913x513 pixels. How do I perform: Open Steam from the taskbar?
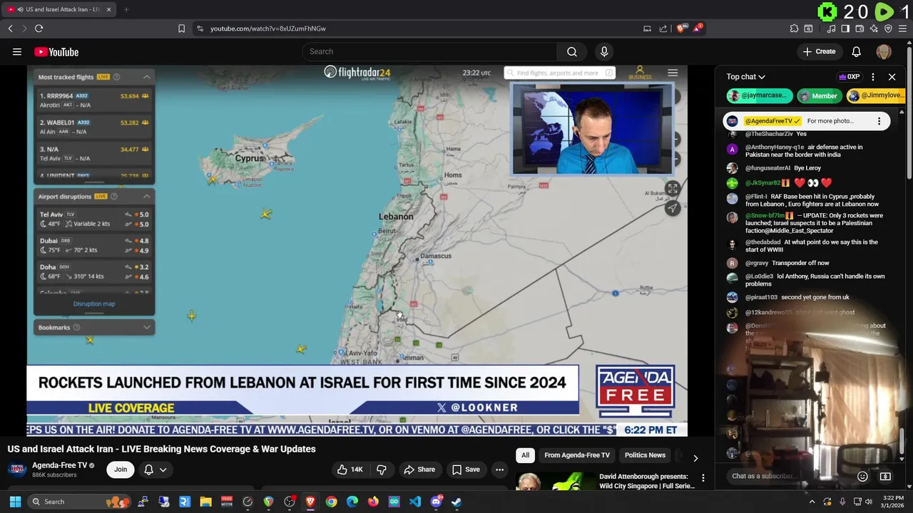[x=456, y=502]
